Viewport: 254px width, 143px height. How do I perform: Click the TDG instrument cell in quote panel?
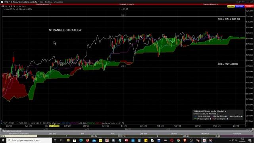coord(19,136)
